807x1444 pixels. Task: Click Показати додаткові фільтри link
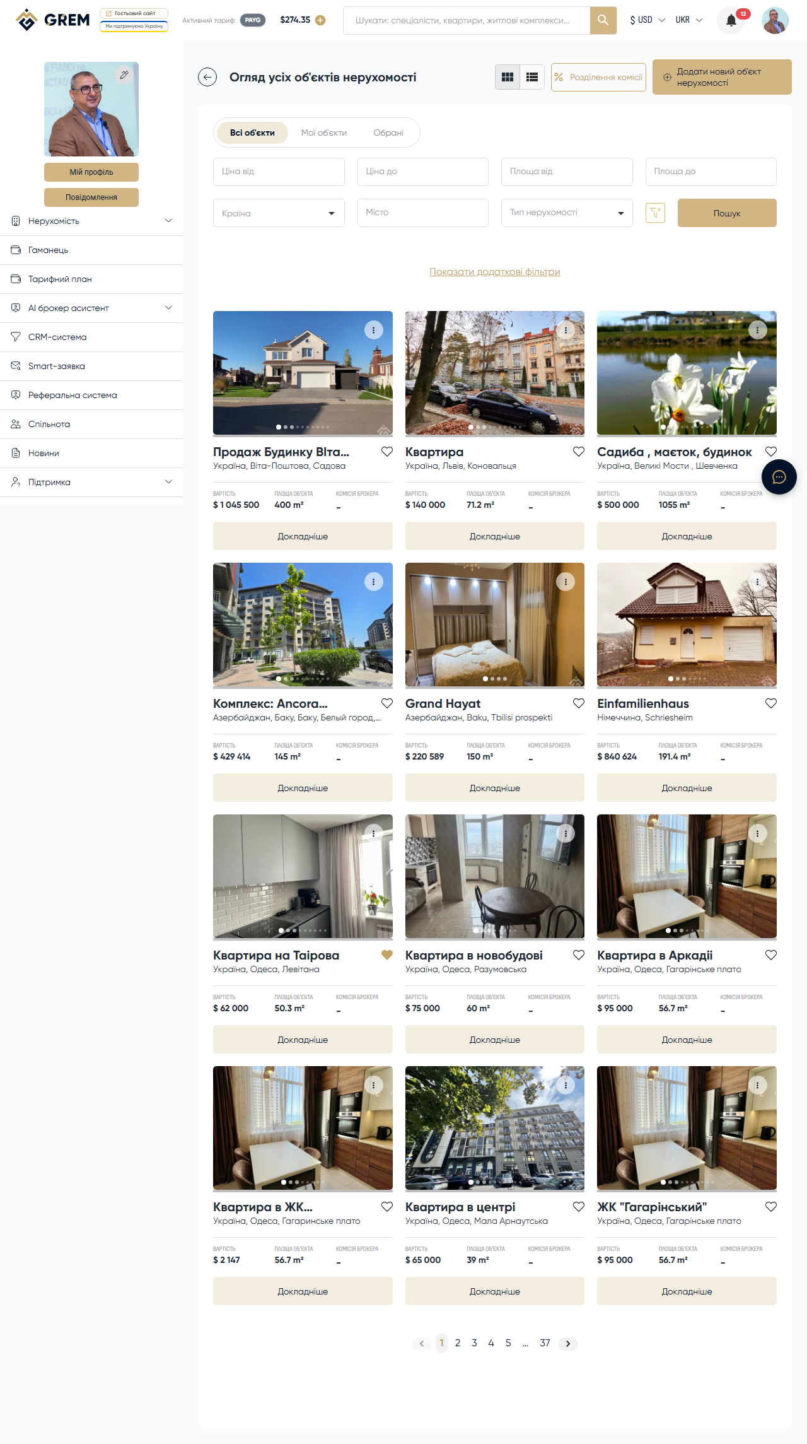click(494, 272)
